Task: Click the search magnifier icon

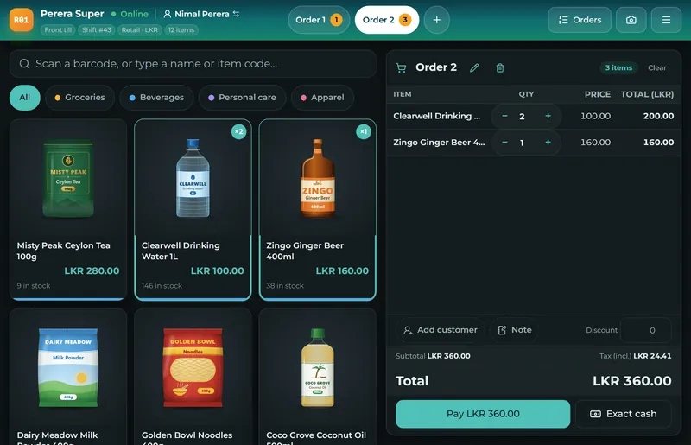Action: point(25,64)
